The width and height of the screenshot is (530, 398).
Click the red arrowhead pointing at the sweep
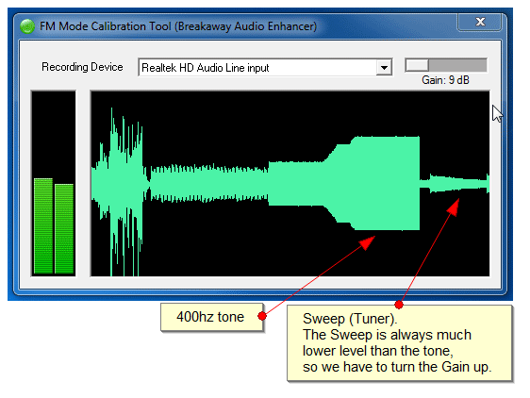(454, 207)
